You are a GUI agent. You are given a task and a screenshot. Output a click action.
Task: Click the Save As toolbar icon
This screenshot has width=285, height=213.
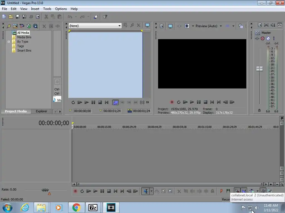coord(24,17)
